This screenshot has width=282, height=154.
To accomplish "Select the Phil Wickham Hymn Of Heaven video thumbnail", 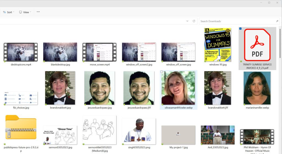I will [257, 137].
